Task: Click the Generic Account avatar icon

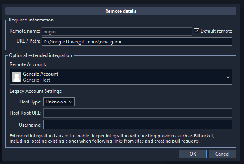Action: (17, 77)
